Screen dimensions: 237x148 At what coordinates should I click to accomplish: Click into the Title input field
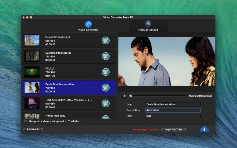[x=173, y=104]
